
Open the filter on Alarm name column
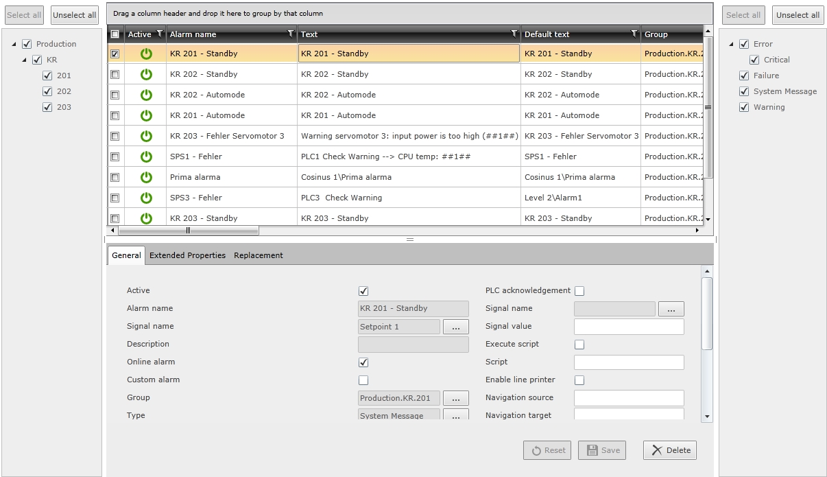coord(291,34)
